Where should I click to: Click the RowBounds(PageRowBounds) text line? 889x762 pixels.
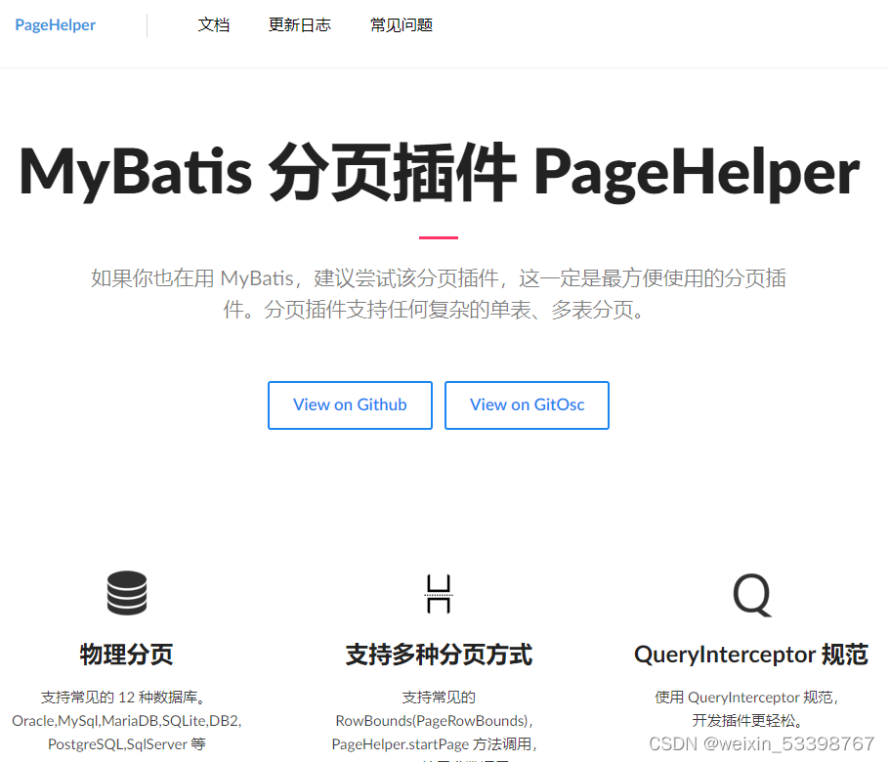tap(435, 721)
